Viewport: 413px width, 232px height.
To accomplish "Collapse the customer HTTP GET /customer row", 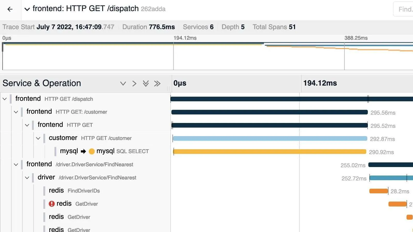I will tap(38, 138).
